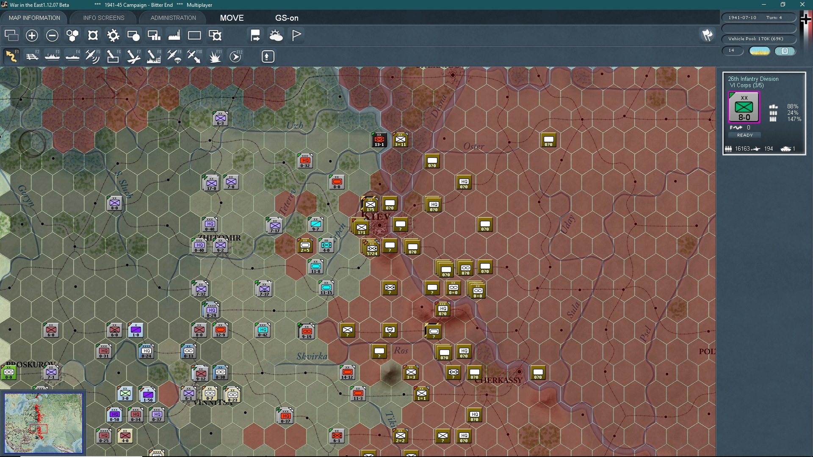
Task: Select the F11 explosion mode icon
Action: coord(215,56)
